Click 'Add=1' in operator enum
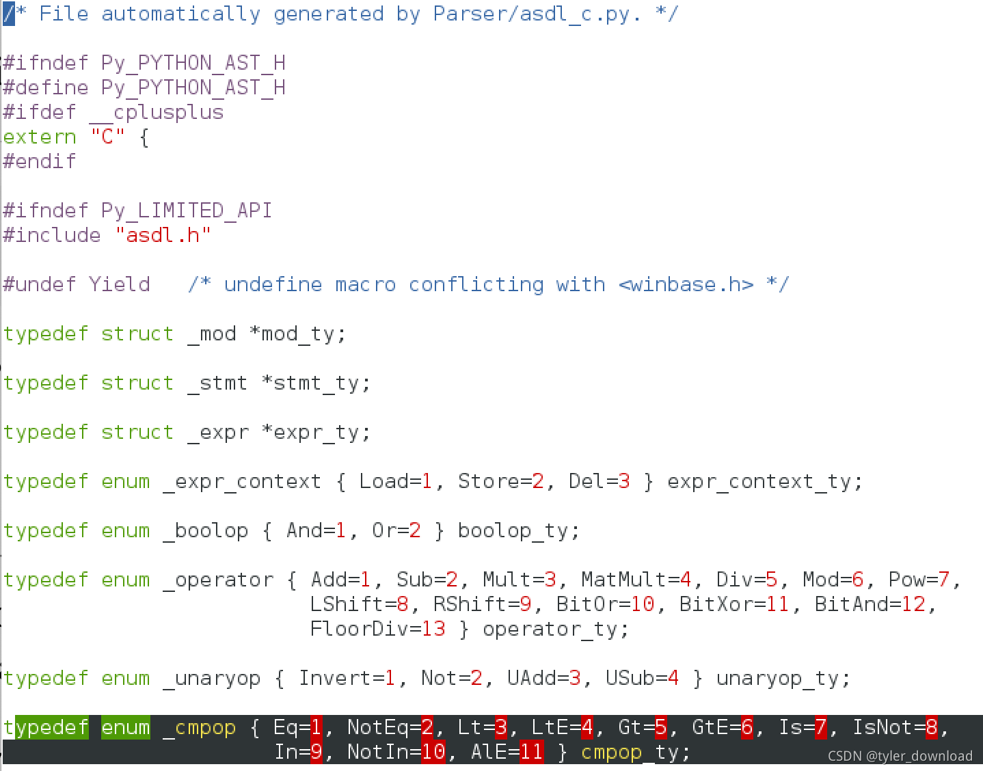The height and width of the screenshot is (771, 983). pyautogui.click(x=340, y=580)
